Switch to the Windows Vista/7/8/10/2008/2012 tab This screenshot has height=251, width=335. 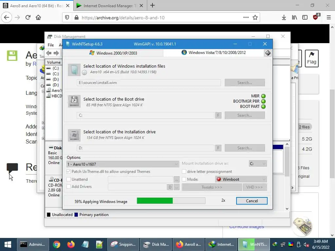[214, 53]
